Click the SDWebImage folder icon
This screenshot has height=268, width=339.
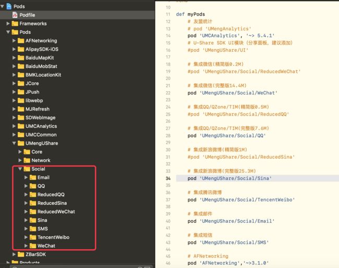pos(21,117)
